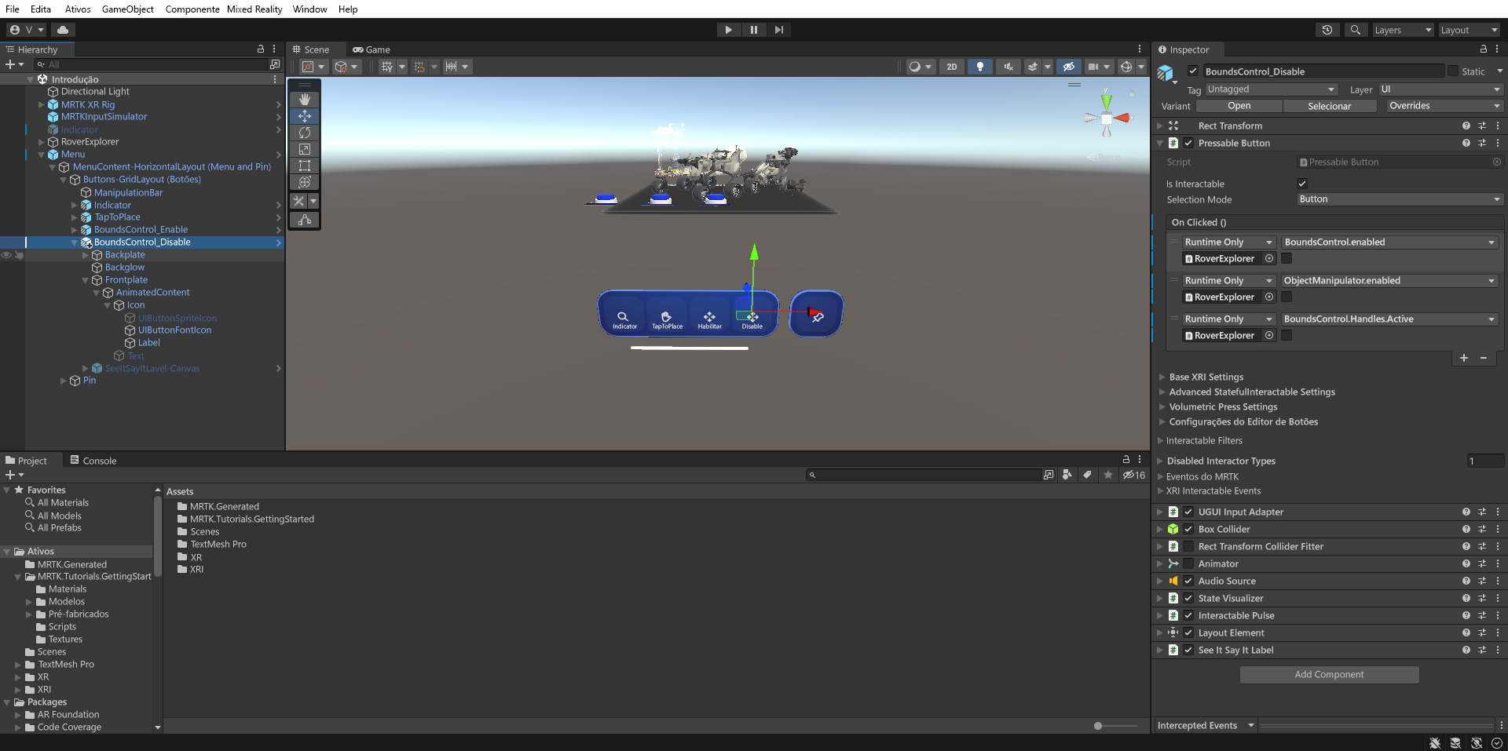1508x751 pixels.
Task: Mute scene audio in Scene view toolbar
Action: point(1008,67)
